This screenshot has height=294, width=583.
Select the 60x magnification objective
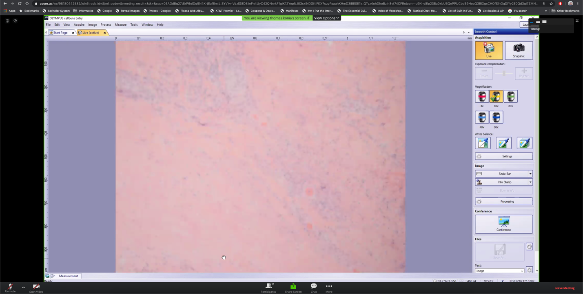click(496, 117)
